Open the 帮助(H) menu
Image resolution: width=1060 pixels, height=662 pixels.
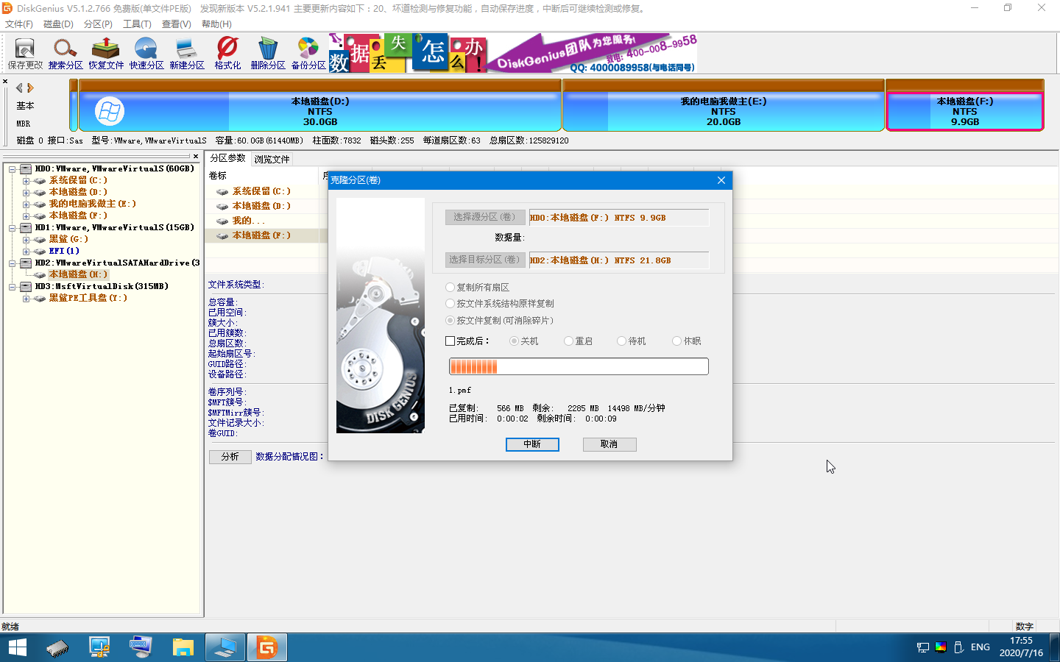click(216, 24)
